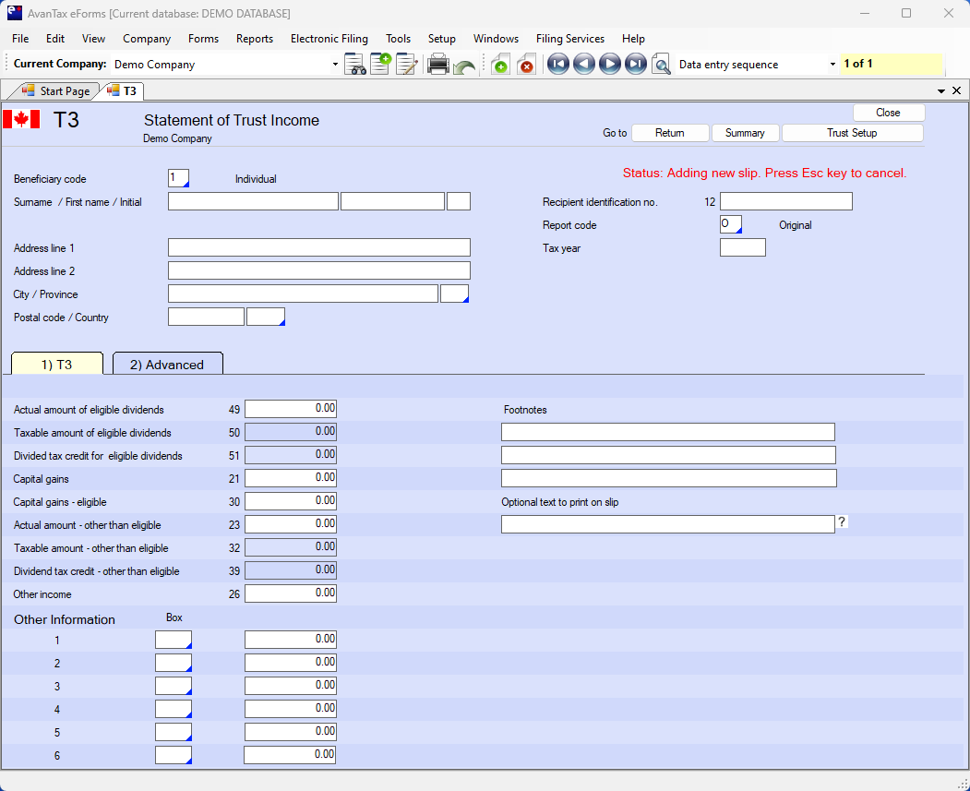
Task: Open the Electronic Filing menu
Action: pos(329,39)
